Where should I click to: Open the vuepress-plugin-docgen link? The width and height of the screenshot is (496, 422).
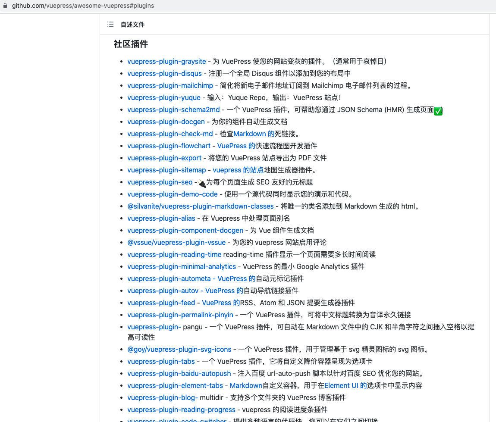click(x=166, y=122)
